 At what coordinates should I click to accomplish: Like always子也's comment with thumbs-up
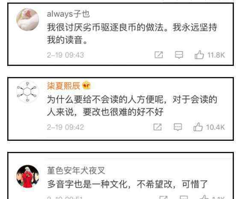point(199,55)
